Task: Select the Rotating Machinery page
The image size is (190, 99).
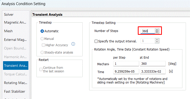Action: click(x=16, y=83)
